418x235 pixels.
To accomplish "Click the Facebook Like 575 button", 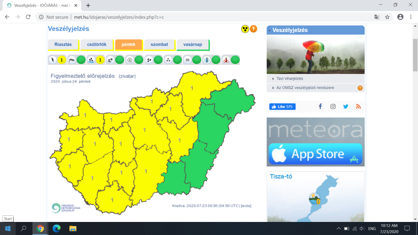I will click(282, 106).
